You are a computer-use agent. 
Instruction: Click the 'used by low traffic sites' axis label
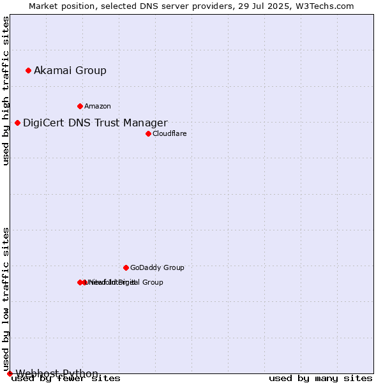click(5, 300)
